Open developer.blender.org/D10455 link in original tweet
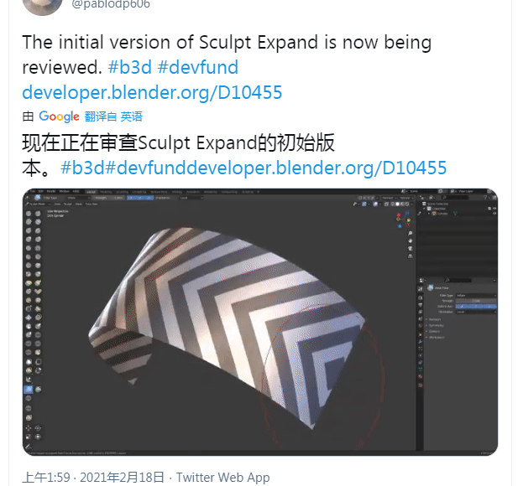This screenshot has height=486, width=523. pos(152,92)
